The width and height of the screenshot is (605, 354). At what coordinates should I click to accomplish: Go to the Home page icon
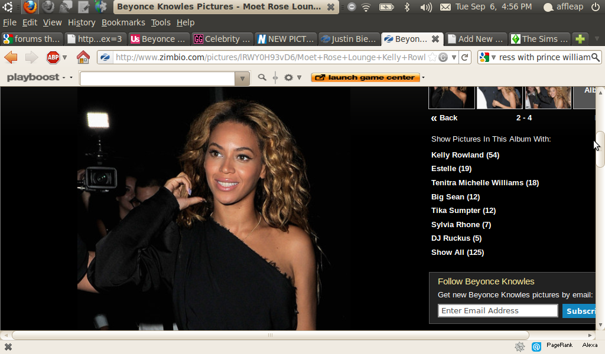83,57
